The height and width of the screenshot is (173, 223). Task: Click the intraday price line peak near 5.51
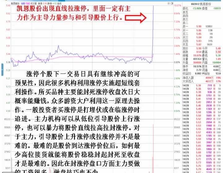58,46
